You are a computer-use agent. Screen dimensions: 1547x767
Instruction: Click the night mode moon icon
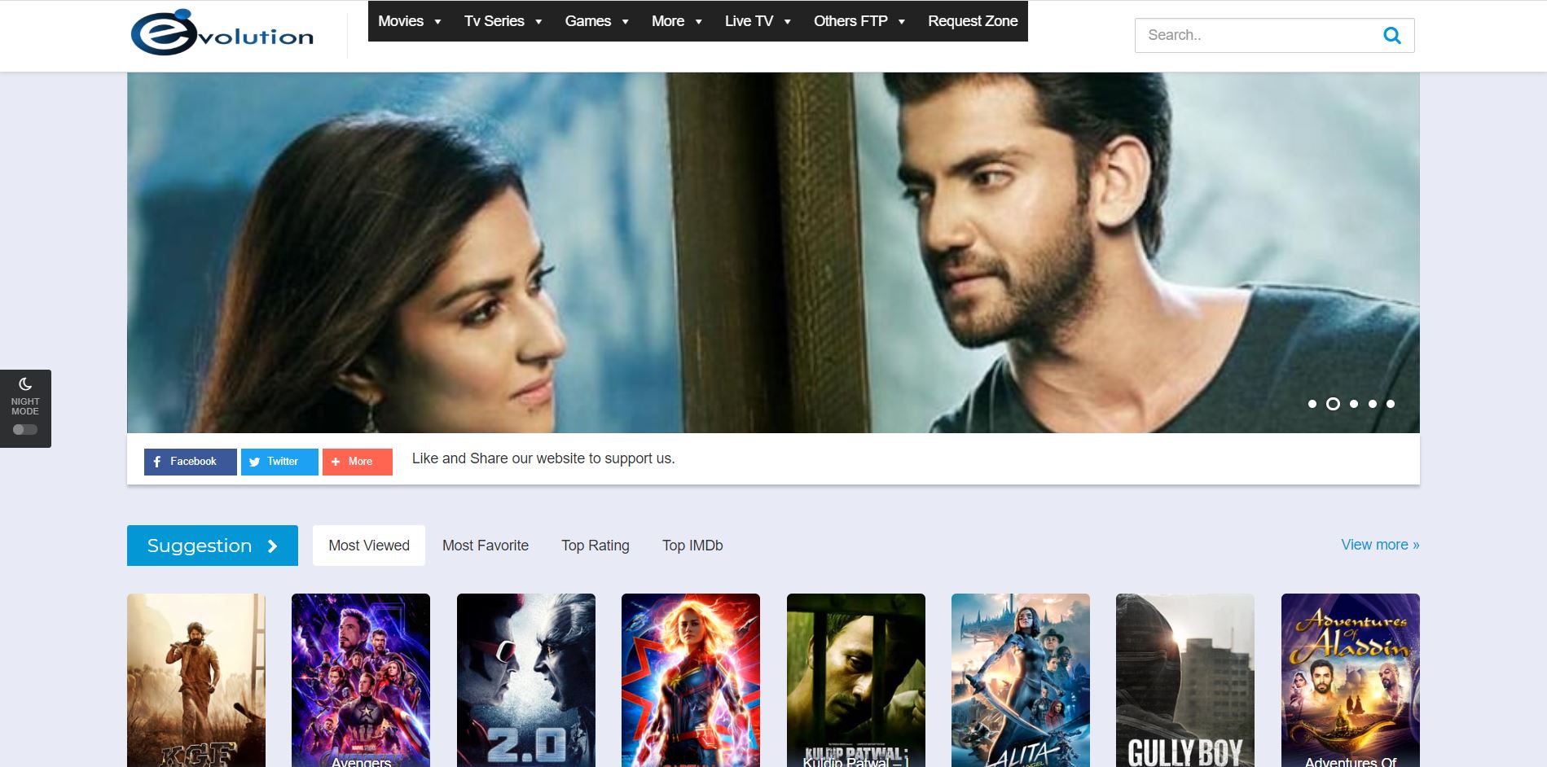pos(25,383)
